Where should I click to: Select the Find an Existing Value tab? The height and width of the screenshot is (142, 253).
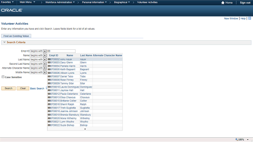click(x=16, y=36)
